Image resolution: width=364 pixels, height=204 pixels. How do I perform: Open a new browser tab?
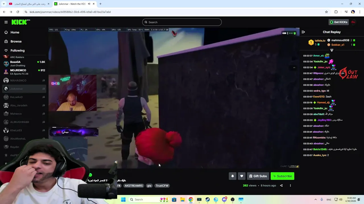(x=100, y=4)
